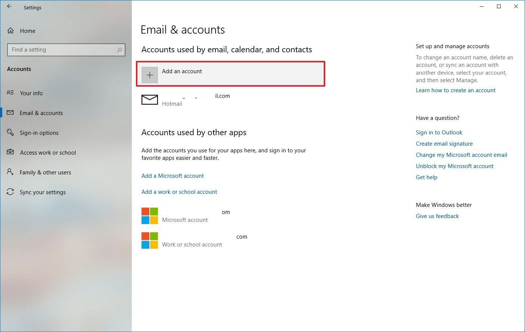Select the Hotmail account entry
Viewport: 525px width, 332px height.
230,100
